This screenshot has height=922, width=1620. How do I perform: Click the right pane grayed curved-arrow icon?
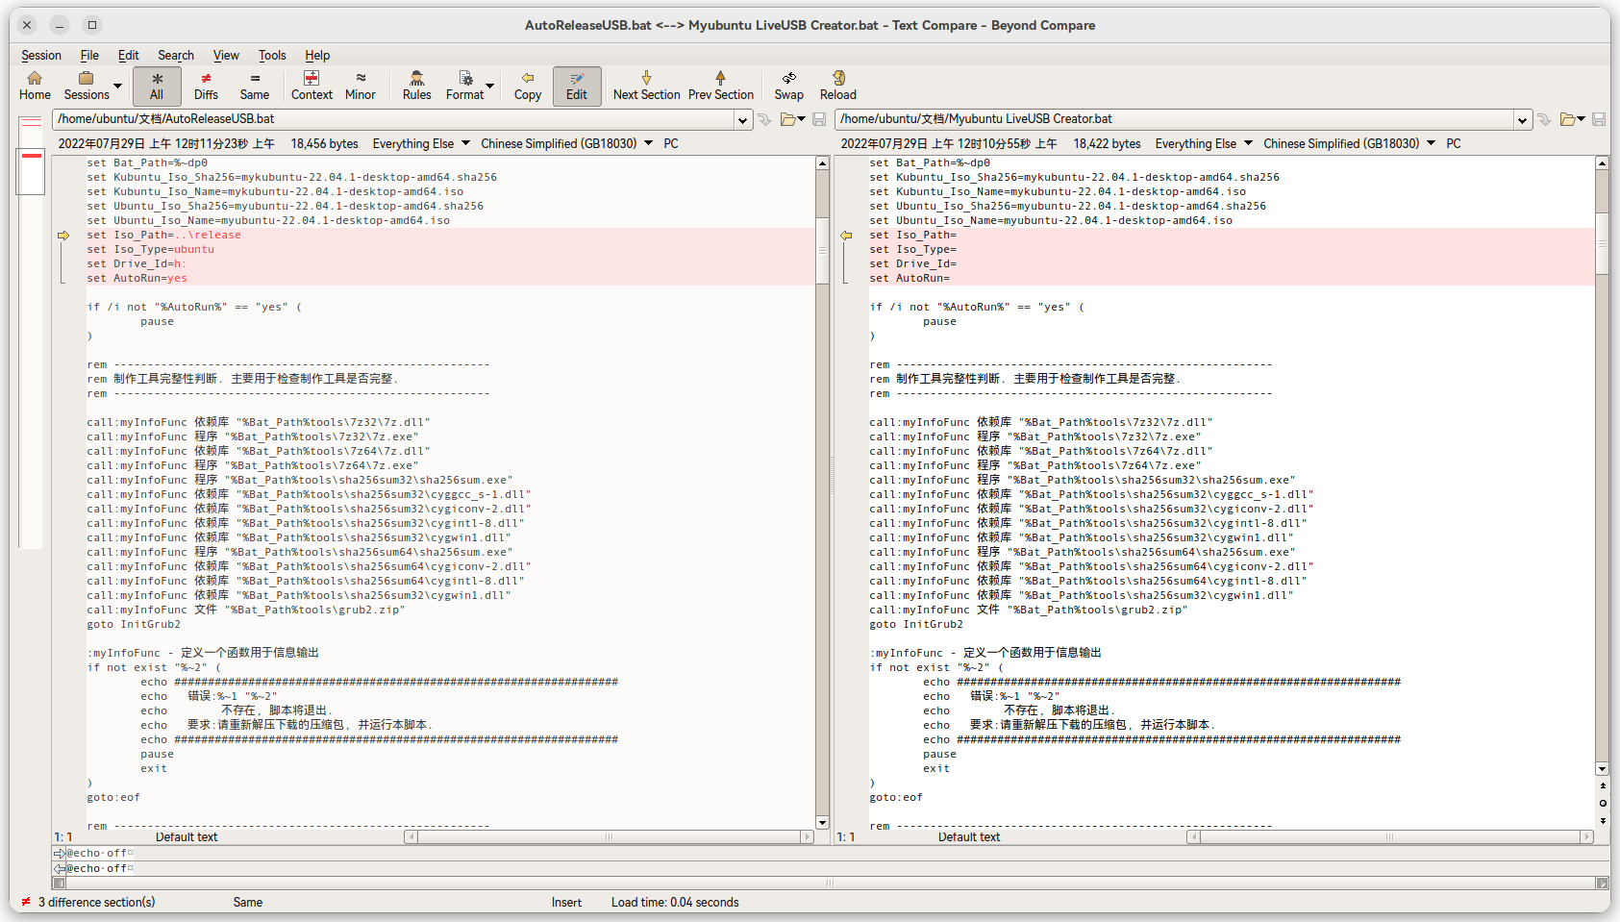click(1544, 119)
